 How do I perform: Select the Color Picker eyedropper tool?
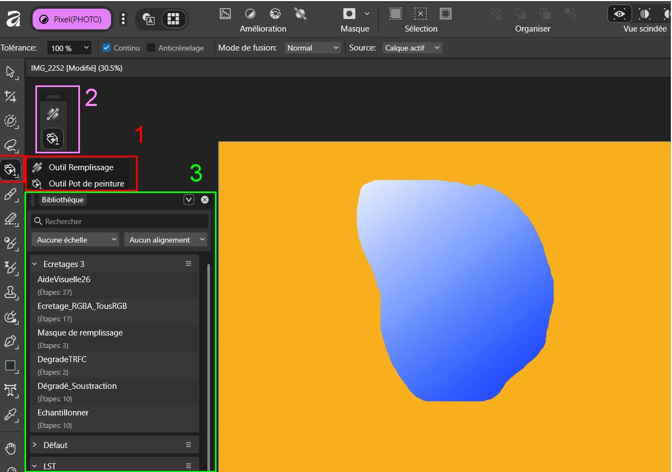tap(11, 415)
